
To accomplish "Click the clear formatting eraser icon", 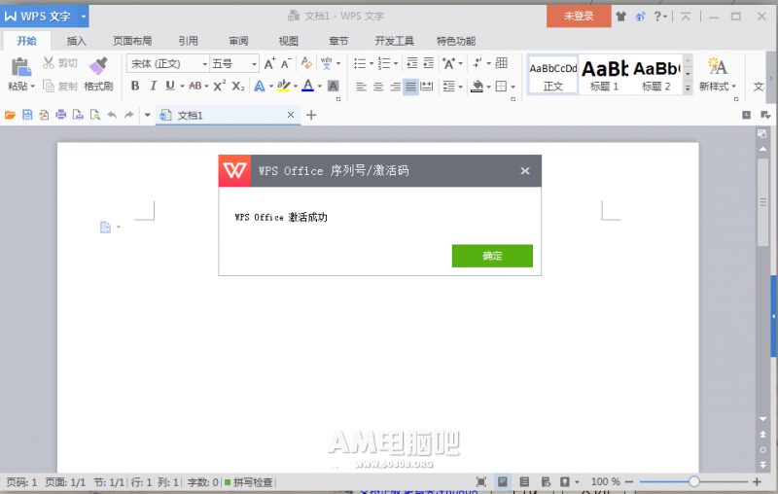I will [306, 63].
